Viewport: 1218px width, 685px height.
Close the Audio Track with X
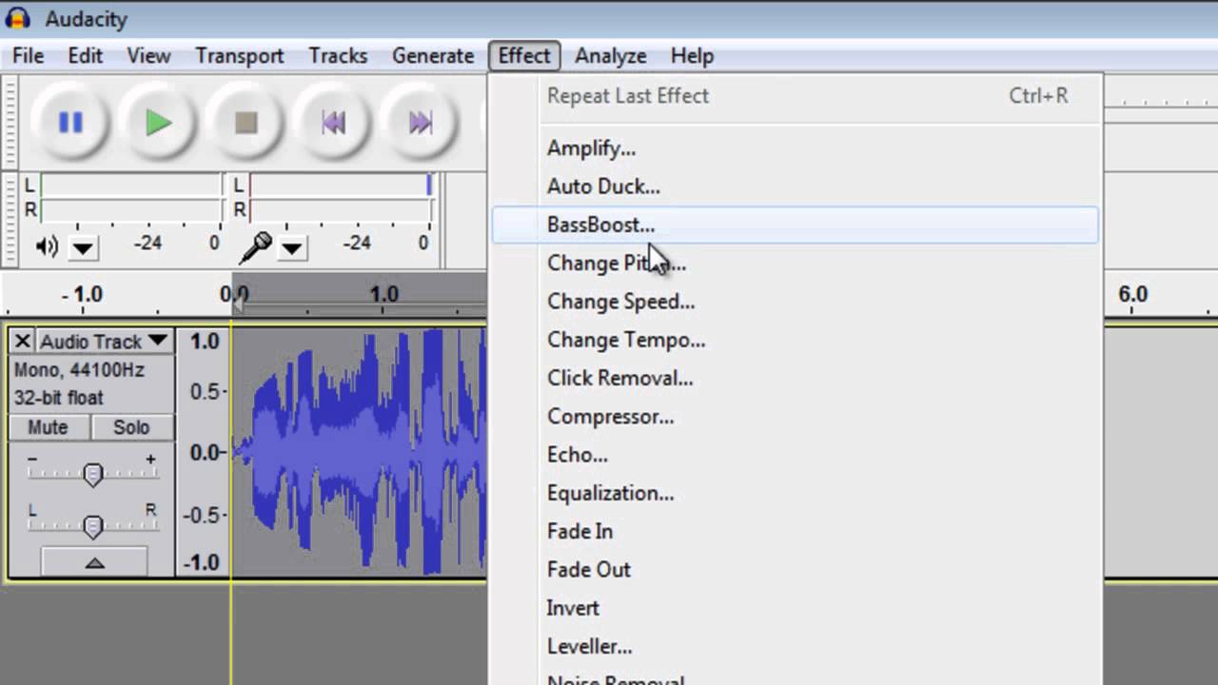coord(22,341)
